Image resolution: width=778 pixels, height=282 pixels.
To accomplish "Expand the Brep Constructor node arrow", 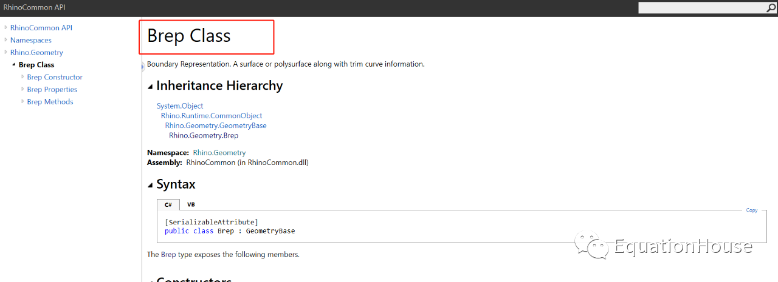I will point(22,77).
